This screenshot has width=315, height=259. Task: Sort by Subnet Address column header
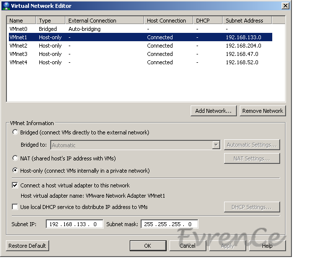[247, 21]
